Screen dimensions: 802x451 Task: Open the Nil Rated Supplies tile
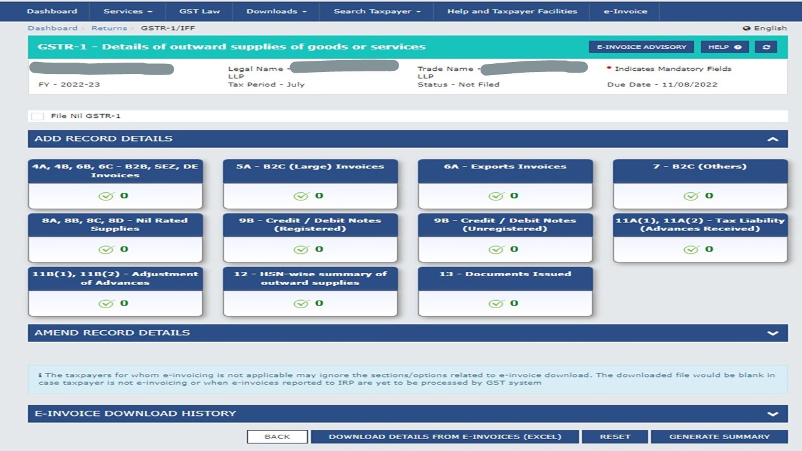pyautogui.click(x=115, y=237)
